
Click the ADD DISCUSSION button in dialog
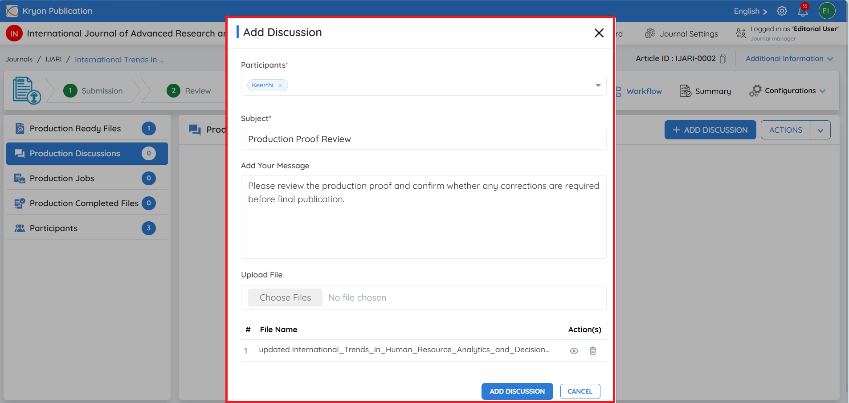point(517,391)
